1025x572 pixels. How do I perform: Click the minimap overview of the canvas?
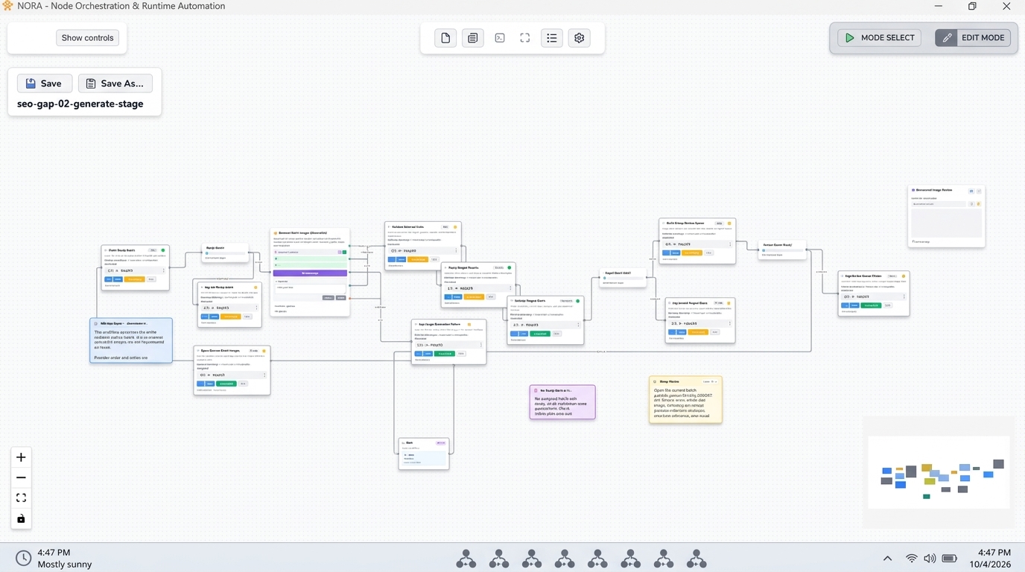point(939,473)
